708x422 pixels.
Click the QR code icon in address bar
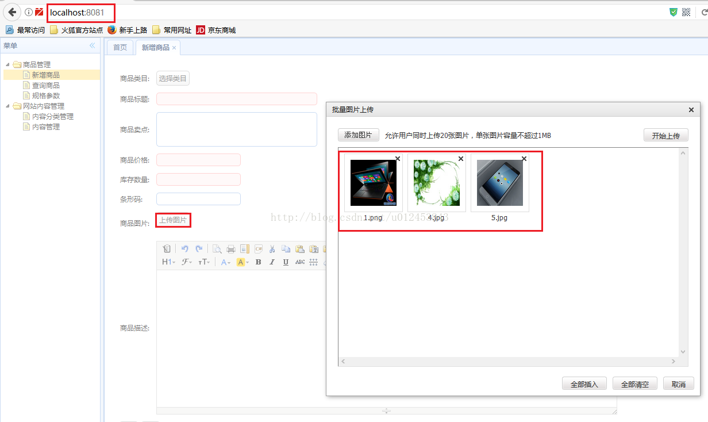click(x=686, y=12)
